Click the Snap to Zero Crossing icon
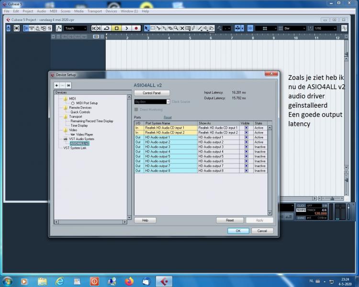Viewport: 359px width, 287px height. tap(344, 28)
